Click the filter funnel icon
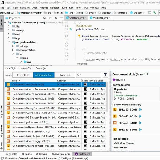 coord(105,75)
